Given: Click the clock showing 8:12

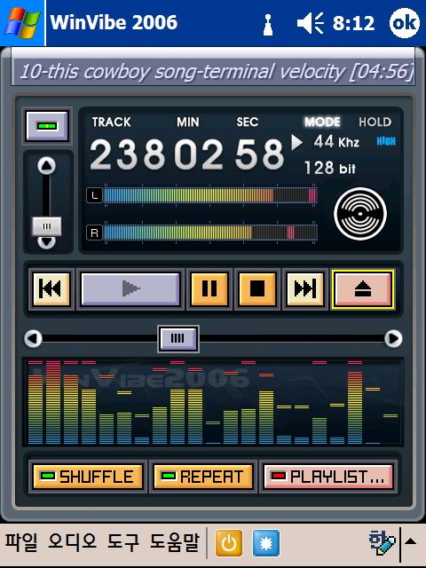Looking at the screenshot, I should point(353,24).
